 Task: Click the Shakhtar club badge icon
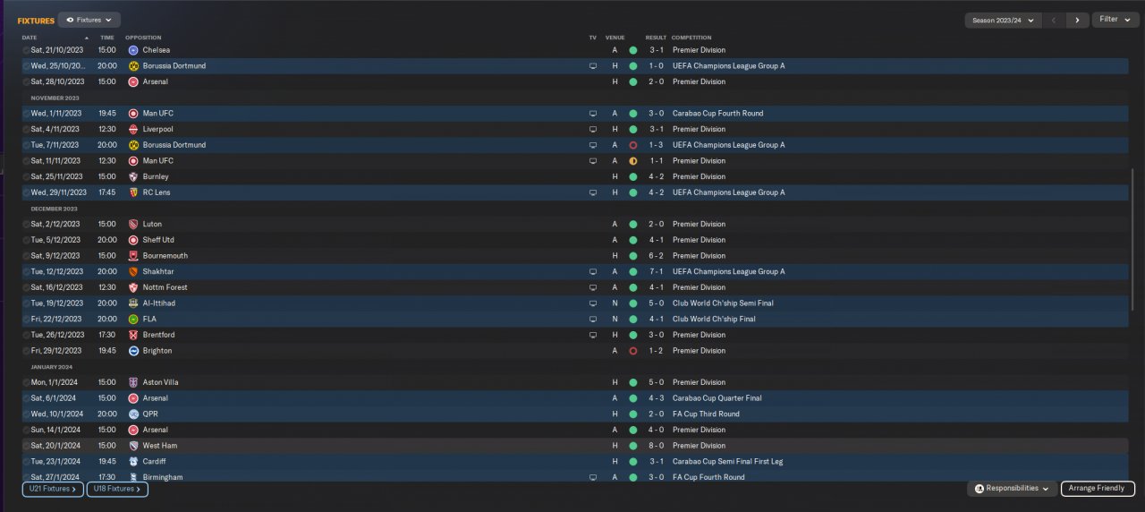click(133, 271)
